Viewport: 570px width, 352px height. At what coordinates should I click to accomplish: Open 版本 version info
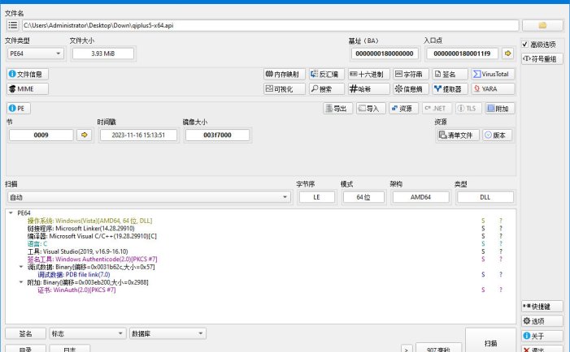click(x=498, y=135)
